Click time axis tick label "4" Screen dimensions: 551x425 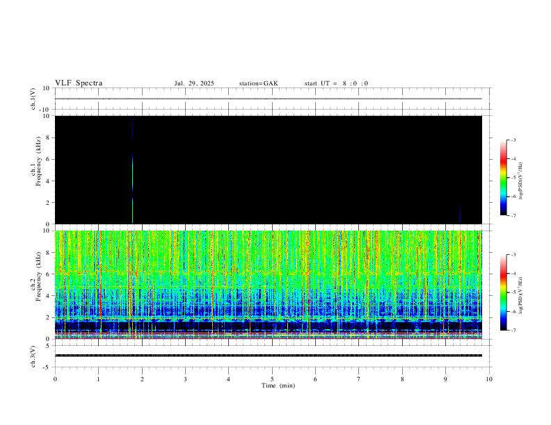click(228, 379)
